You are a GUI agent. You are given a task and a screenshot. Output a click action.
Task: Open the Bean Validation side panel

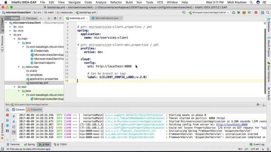point(269,72)
